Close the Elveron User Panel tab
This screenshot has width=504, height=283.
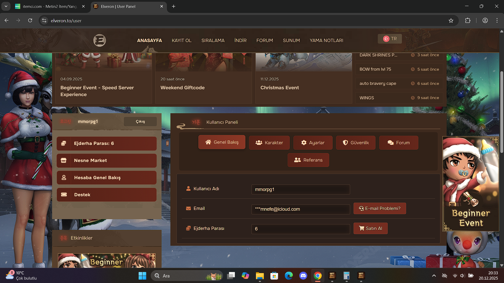click(x=162, y=7)
